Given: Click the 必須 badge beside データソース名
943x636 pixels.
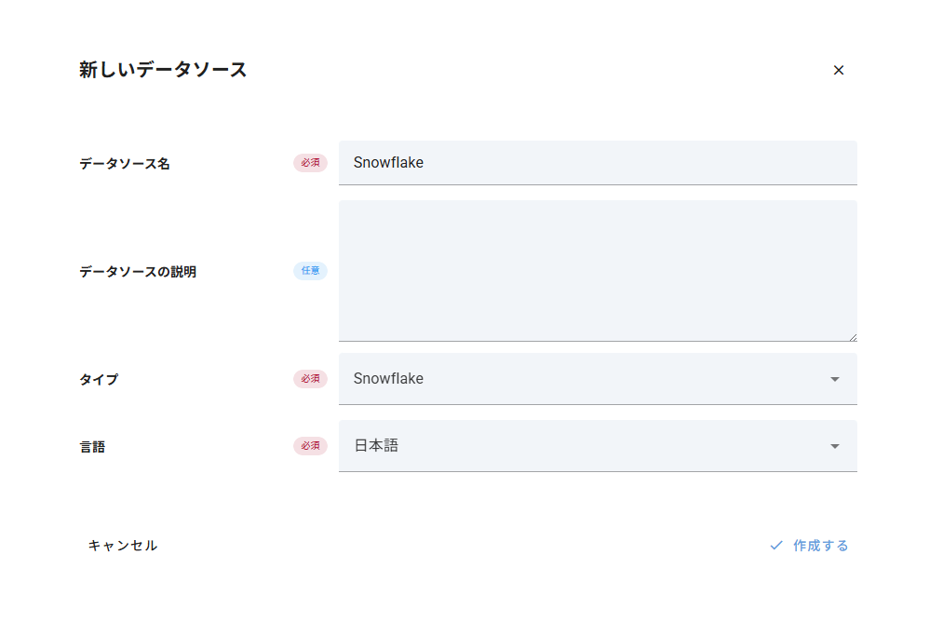Looking at the screenshot, I should tap(310, 163).
